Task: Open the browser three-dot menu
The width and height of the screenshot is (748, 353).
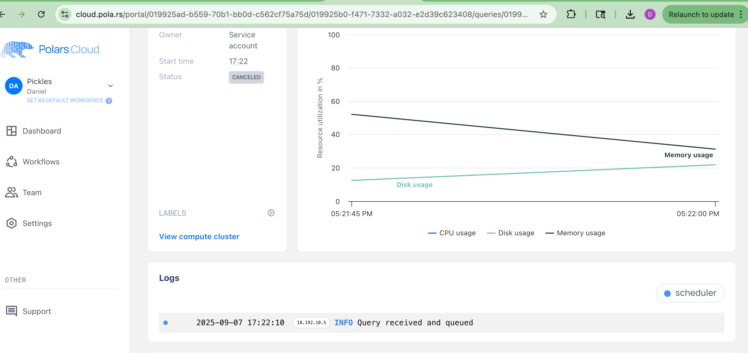Action: (x=741, y=14)
